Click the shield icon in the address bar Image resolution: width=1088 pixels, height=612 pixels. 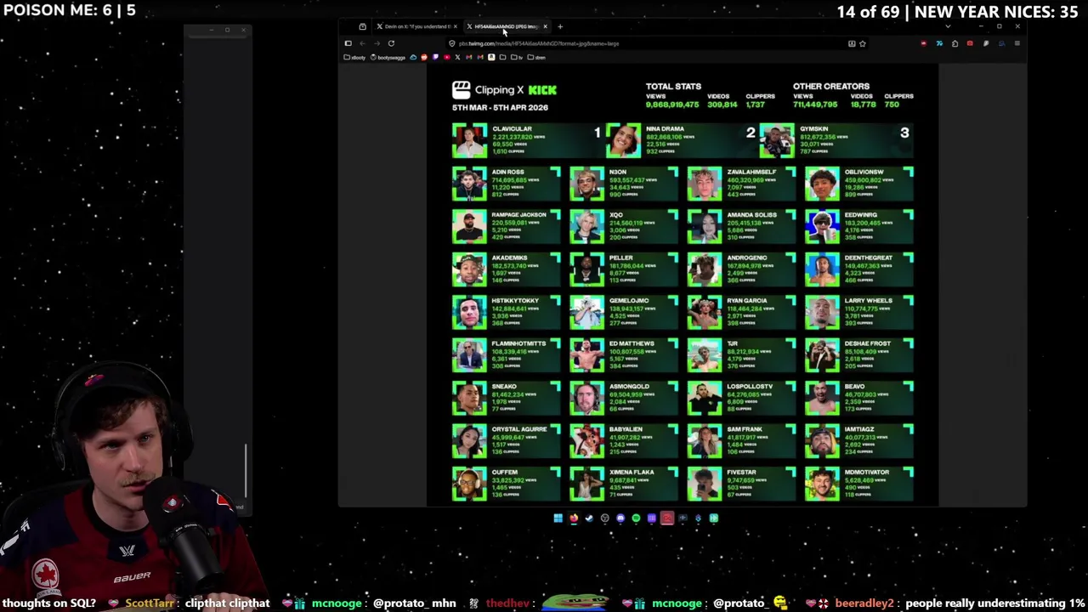(451, 43)
